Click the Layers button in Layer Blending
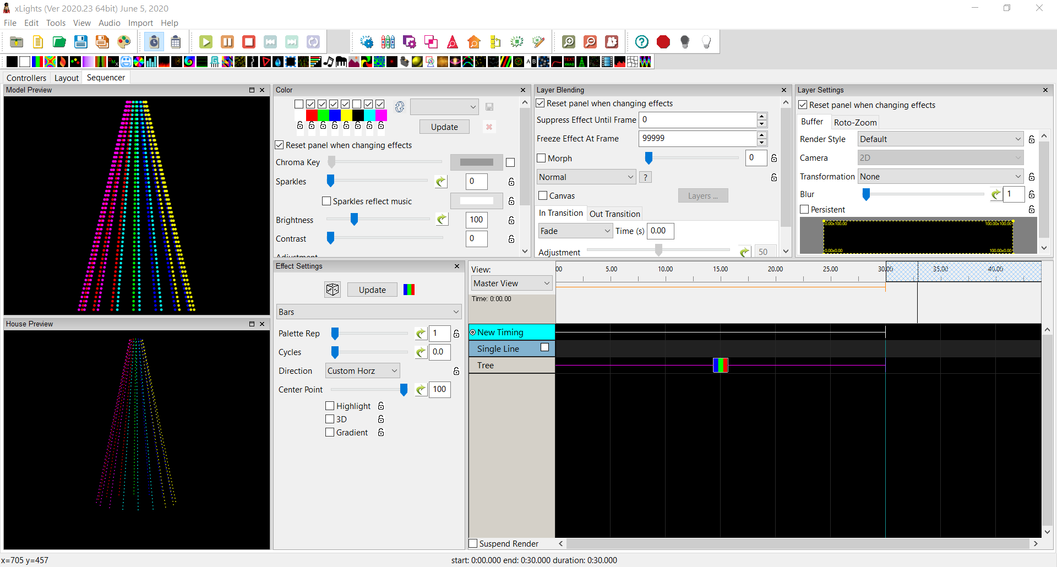Screen dimensions: 1057x567 tap(703, 195)
